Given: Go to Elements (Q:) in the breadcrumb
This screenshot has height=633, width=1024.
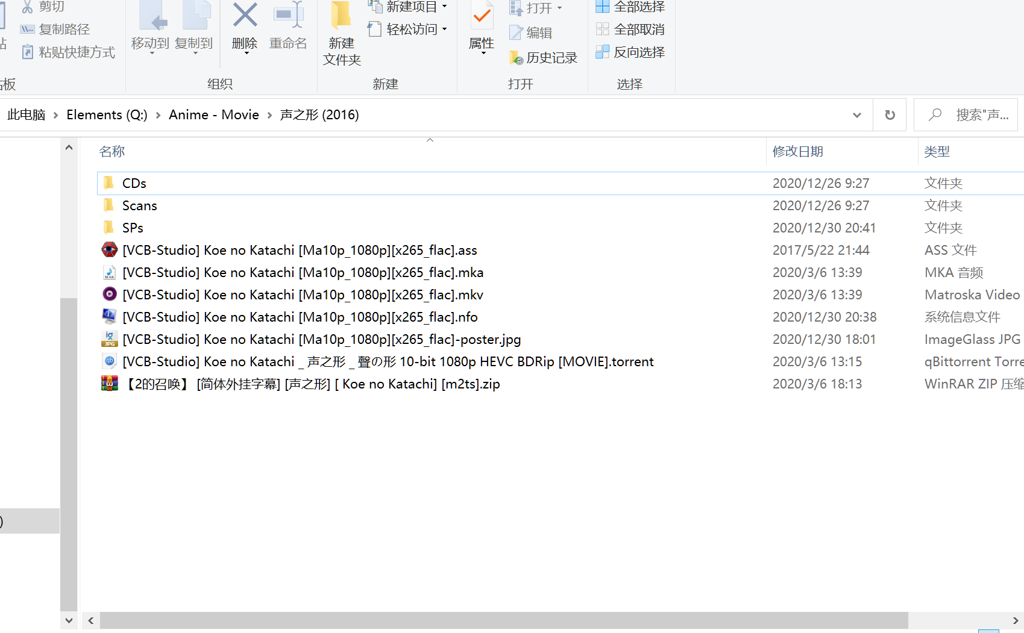Looking at the screenshot, I should (107, 114).
